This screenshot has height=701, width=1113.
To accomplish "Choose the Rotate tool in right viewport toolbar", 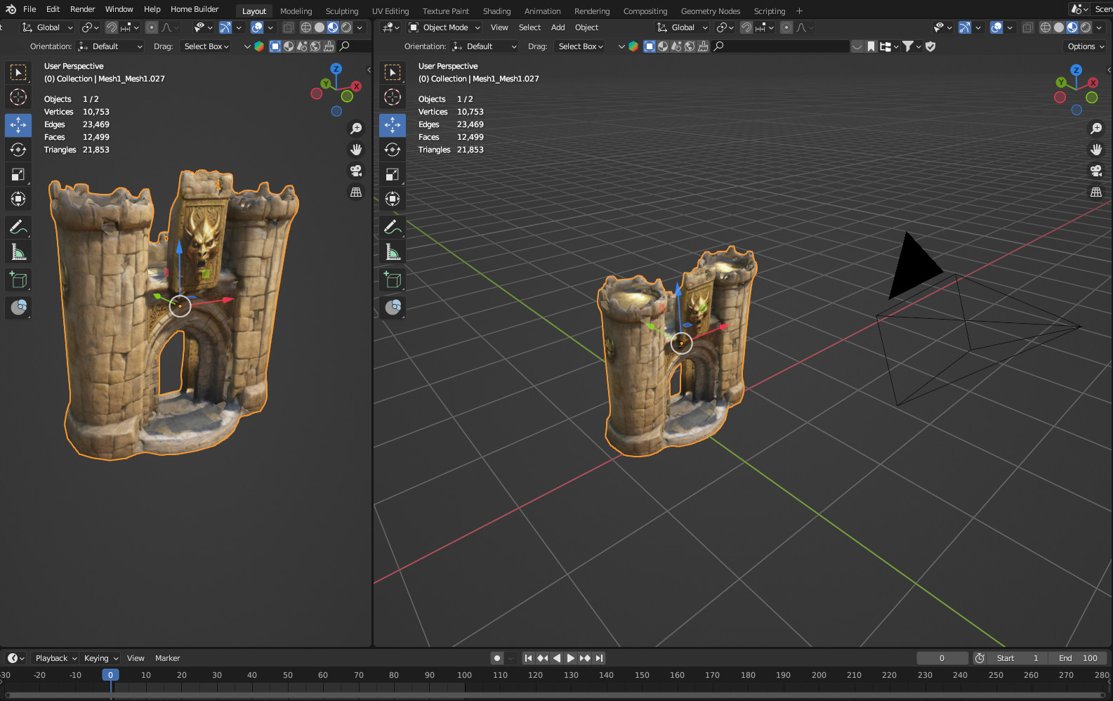I will tap(393, 150).
